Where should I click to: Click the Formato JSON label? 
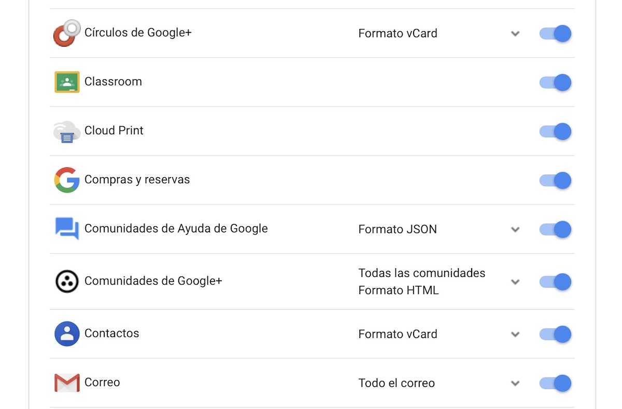pyautogui.click(x=398, y=229)
